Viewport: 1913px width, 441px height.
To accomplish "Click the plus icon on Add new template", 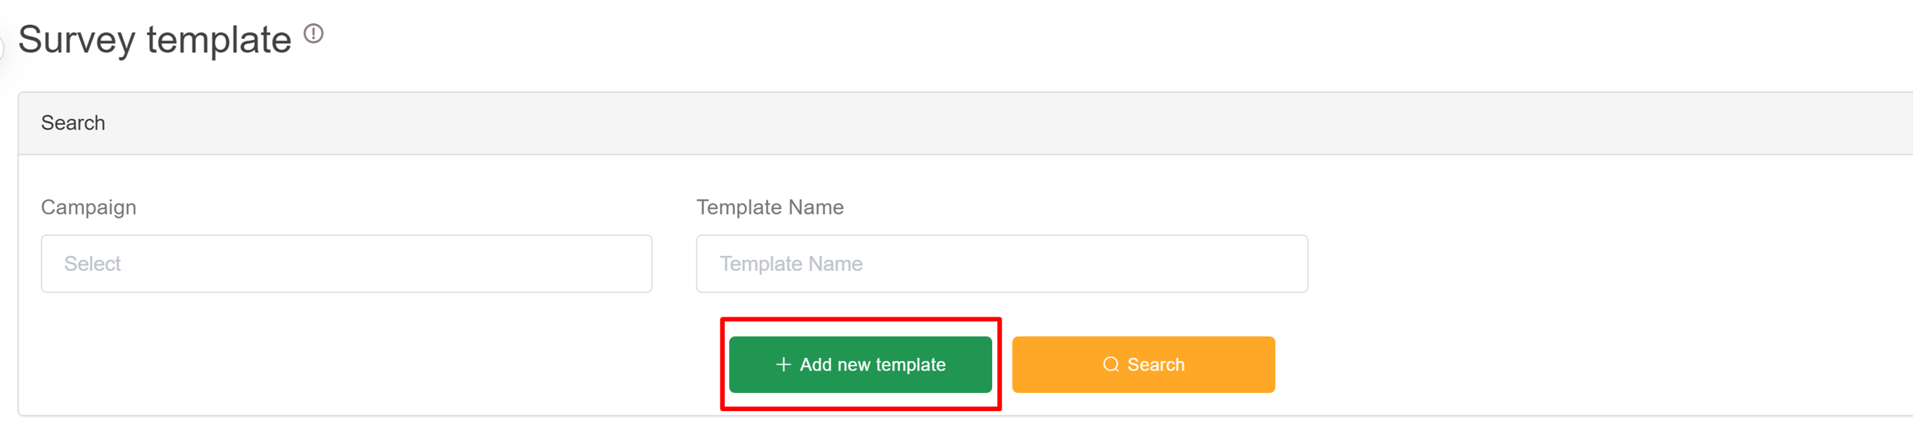I will click(x=782, y=365).
